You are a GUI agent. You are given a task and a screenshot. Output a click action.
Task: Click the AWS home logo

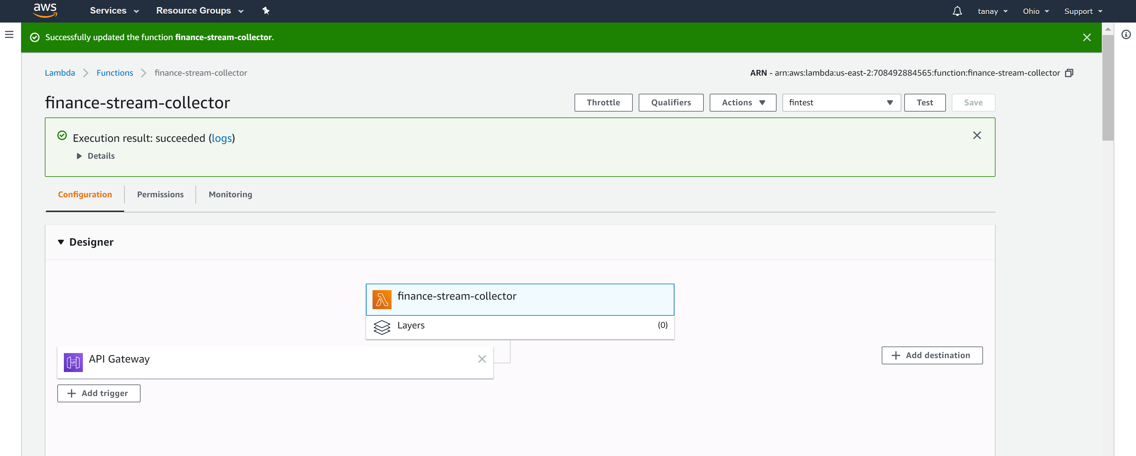click(45, 11)
